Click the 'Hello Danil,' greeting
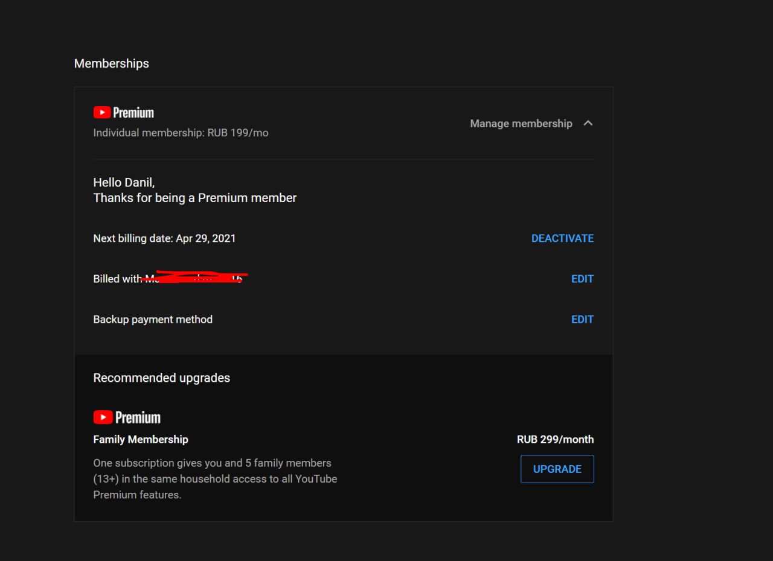The height and width of the screenshot is (561, 773). 124,182
